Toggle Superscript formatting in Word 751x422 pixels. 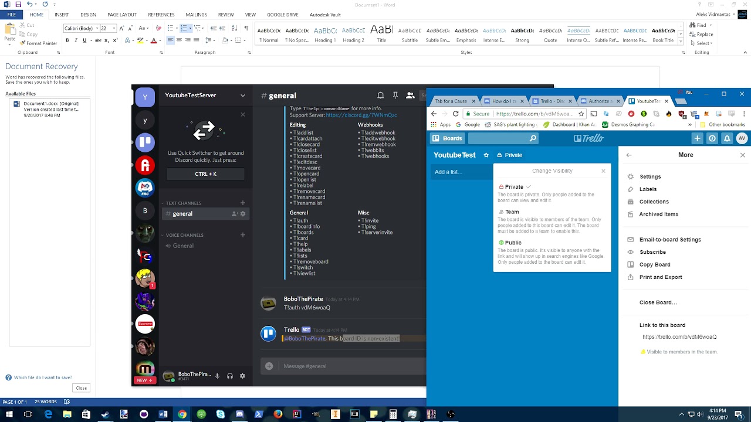[x=114, y=40]
